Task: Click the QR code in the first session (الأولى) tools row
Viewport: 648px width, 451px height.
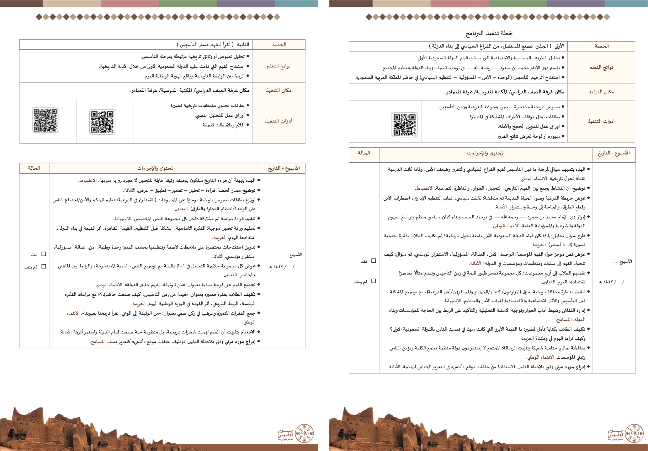Action: (404, 124)
